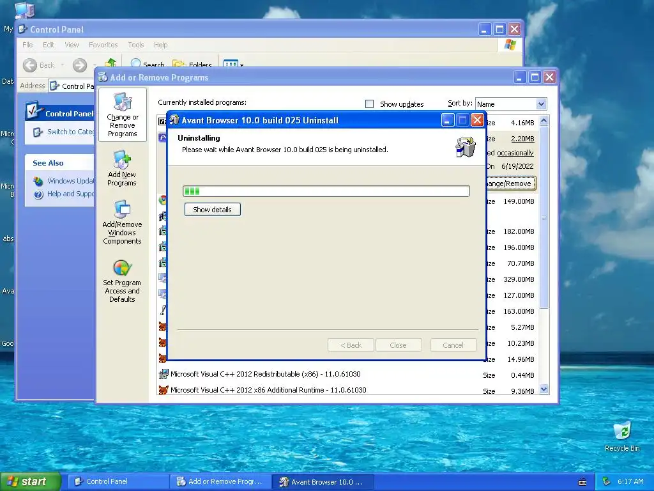
Task: Open Edit menu in Control Panel window
Action: coord(49,45)
